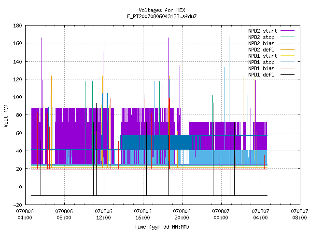Click the "NPD2 start" legend label
The height and width of the screenshot is (231, 309).
click(263, 31)
